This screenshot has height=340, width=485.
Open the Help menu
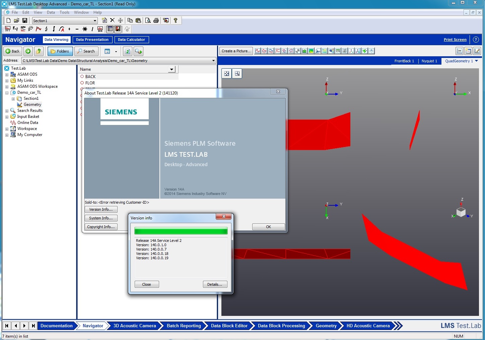pos(97,12)
